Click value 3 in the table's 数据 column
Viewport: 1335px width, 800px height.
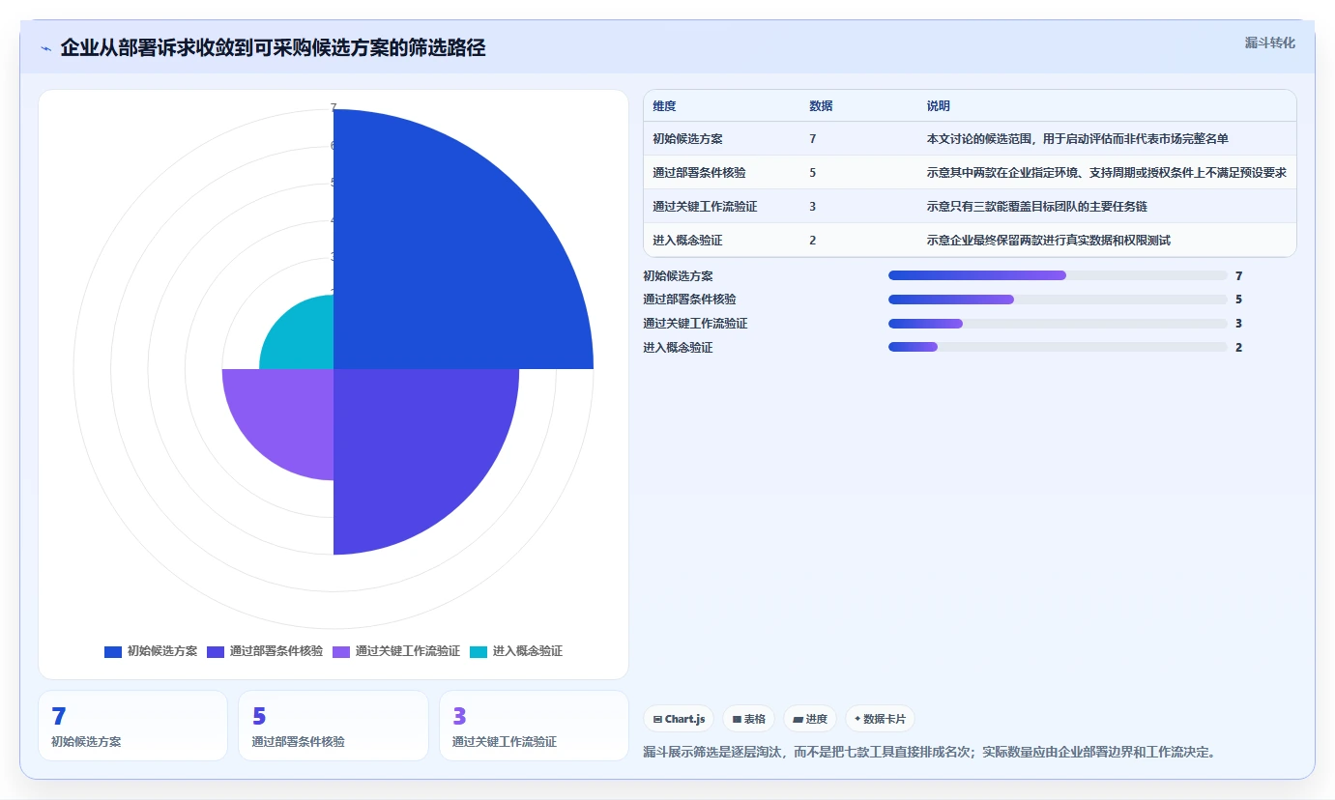pos(813,207)
